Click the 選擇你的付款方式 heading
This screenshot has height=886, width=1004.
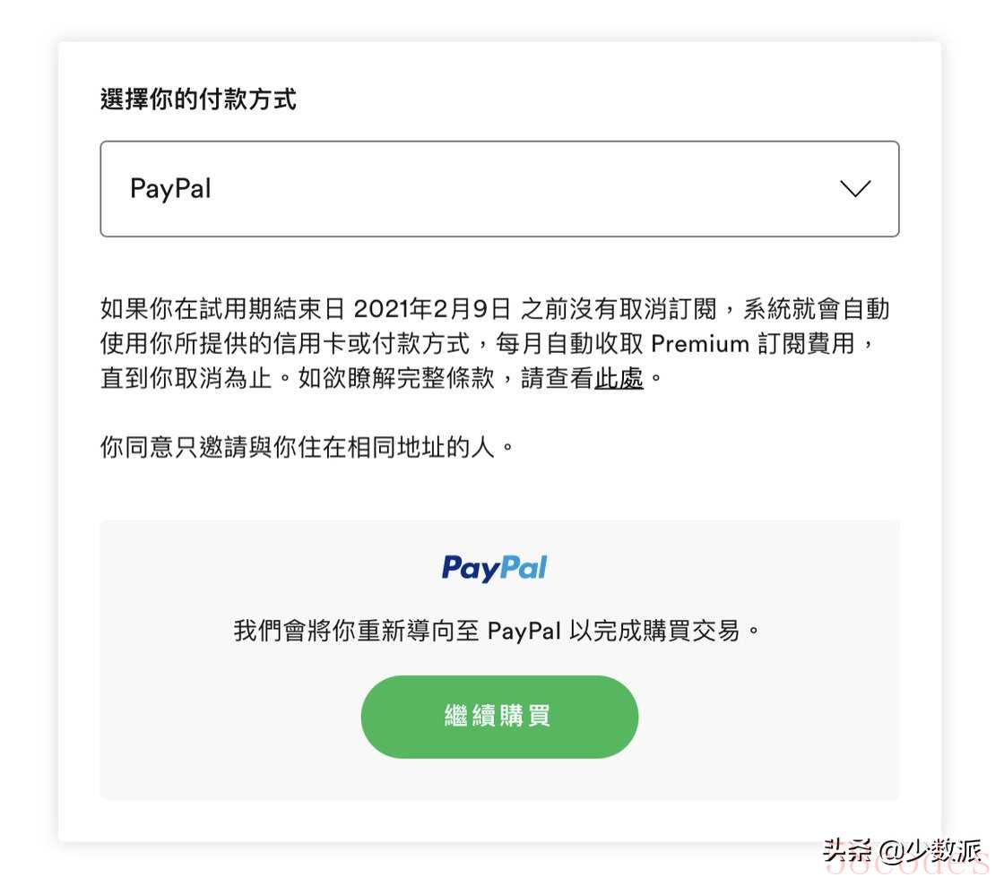tap(198, 99)
